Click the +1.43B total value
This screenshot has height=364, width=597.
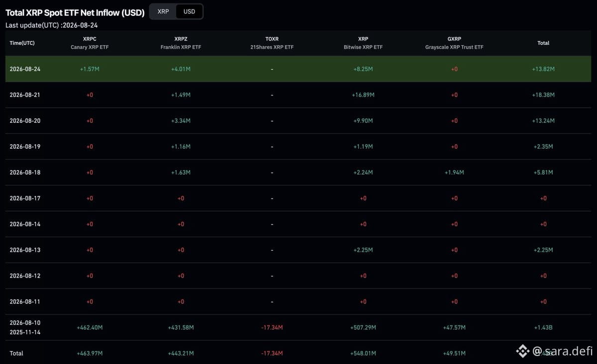coord(543,328)
